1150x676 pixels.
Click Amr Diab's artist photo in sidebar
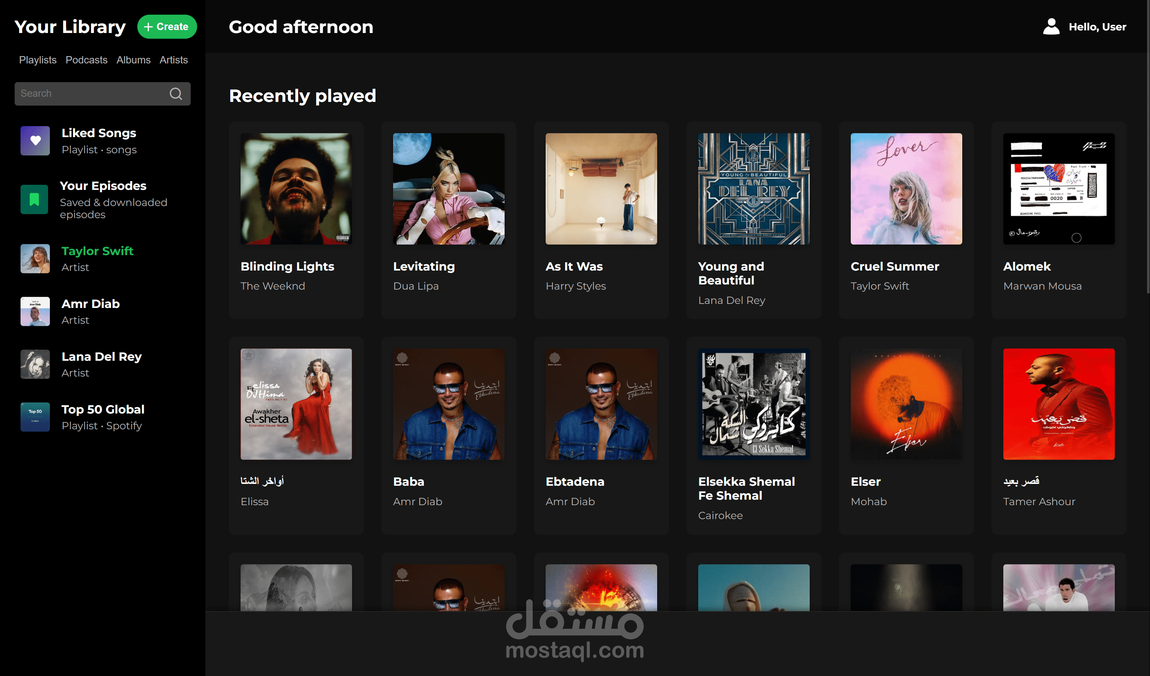pyautogui.click(x=35, y=311)
